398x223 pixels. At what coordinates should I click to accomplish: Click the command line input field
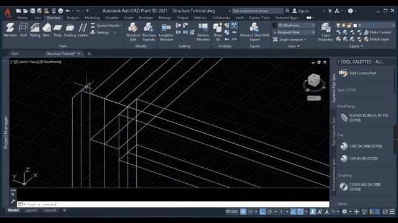pyautogui.click(x=173, y=204)
